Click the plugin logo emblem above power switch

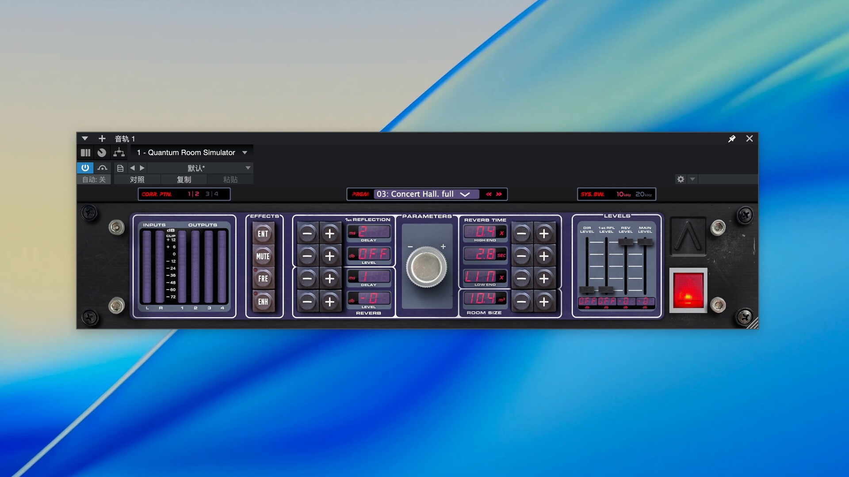(688, 237)
